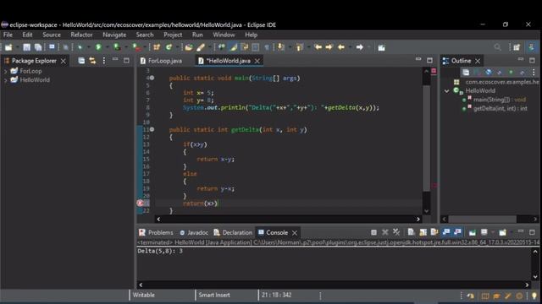Expand the ForLoop project node
Image resolution: width=542 pixels, height=304 pixels.
click(x=5, y=71)
